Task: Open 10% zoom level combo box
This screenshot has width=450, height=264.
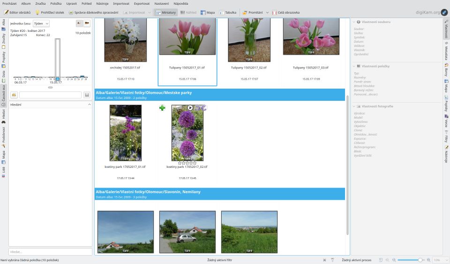Action: click(440, 260)
